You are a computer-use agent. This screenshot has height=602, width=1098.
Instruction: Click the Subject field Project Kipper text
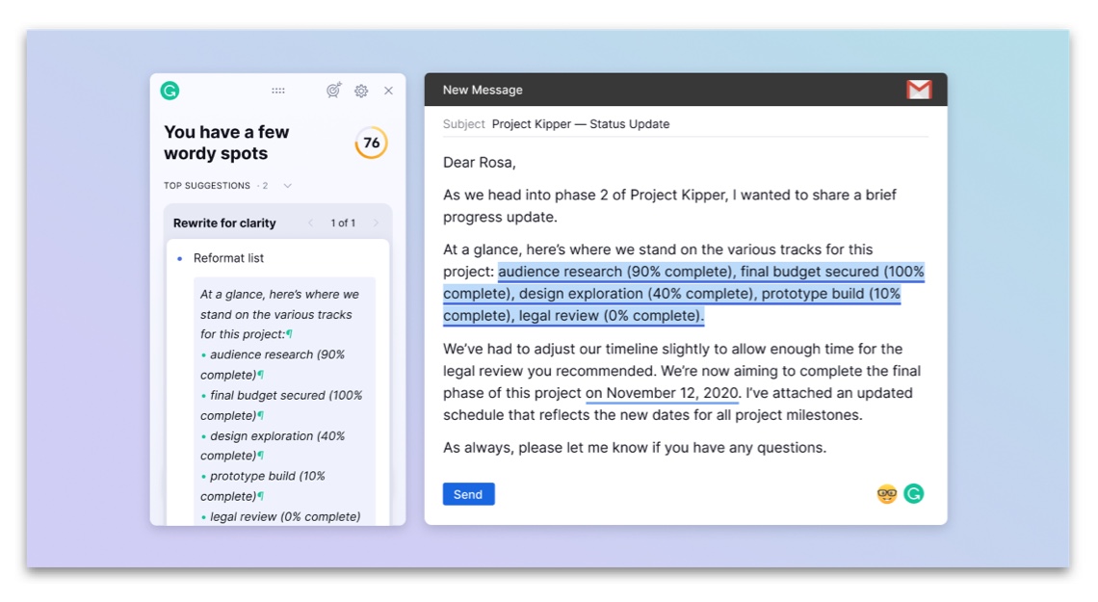point(580,124)
